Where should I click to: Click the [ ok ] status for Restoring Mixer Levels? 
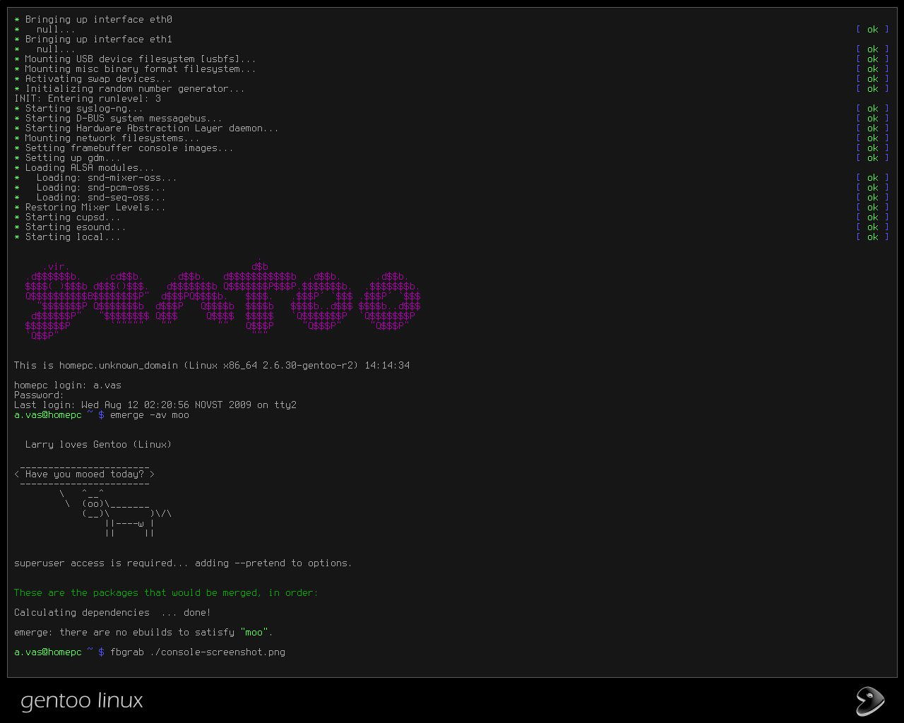click(x=873, y=208)
